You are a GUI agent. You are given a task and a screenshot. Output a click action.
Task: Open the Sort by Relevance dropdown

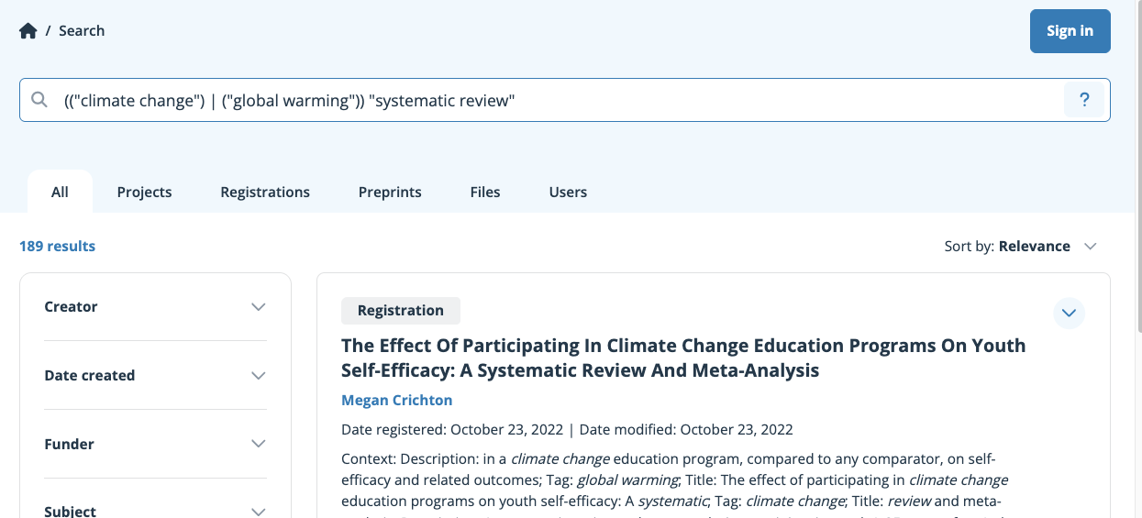click(x=1021, y=246)
